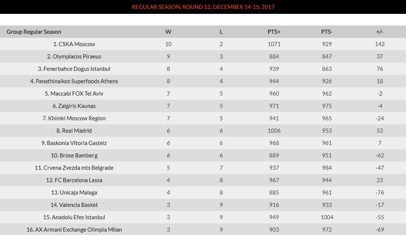Open the CSKA Moscow team link
Image resolution: width=406 pixels, height=235 pixels.
[x=74, y=44]
